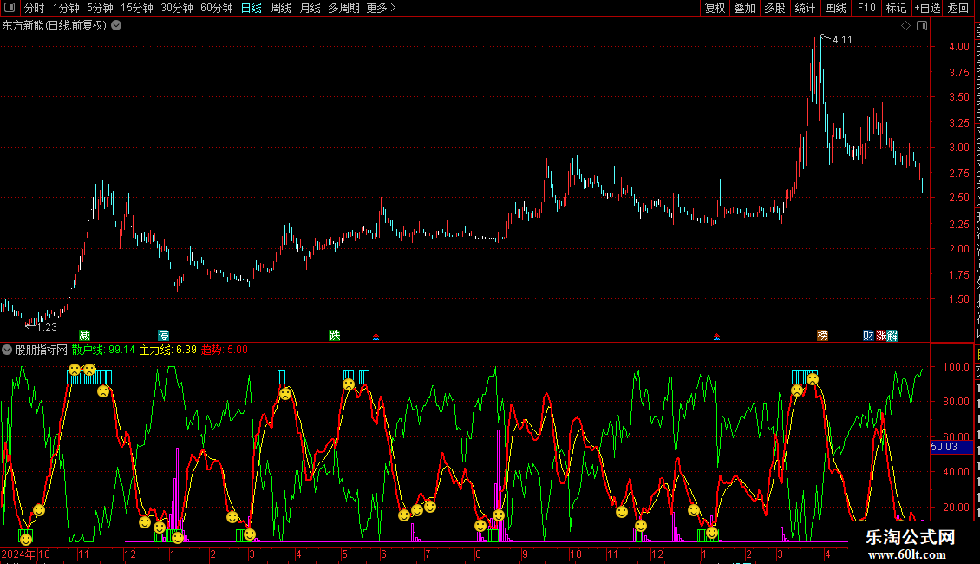980x564 pixels.
Task: Select the 1分钟 period tab
Action: coord(66,8)
